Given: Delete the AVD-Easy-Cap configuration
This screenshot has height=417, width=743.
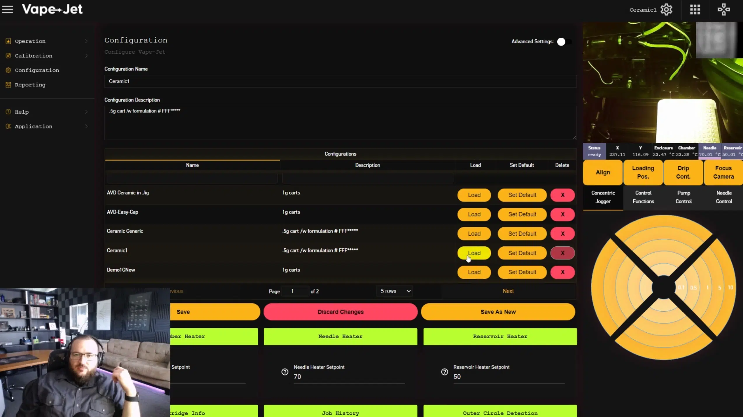Looking at the screenshot, I should pos(562,214).
